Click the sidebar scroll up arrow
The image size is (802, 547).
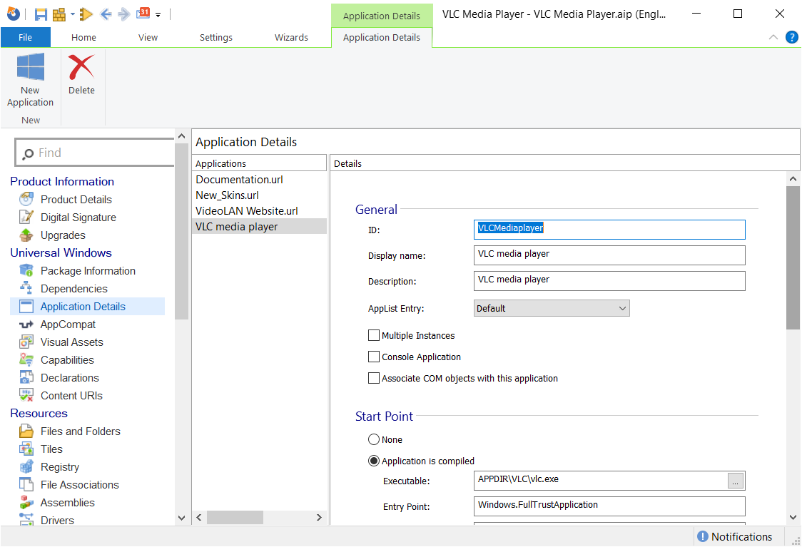[x=181, y=136]
